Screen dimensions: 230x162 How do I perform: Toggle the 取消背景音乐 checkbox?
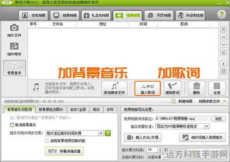(12, 125)
